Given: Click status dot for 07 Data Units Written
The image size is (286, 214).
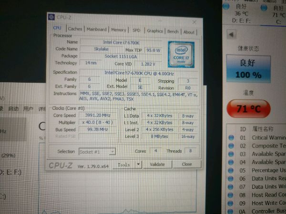Looking at the screenshot, I should 231,187.
